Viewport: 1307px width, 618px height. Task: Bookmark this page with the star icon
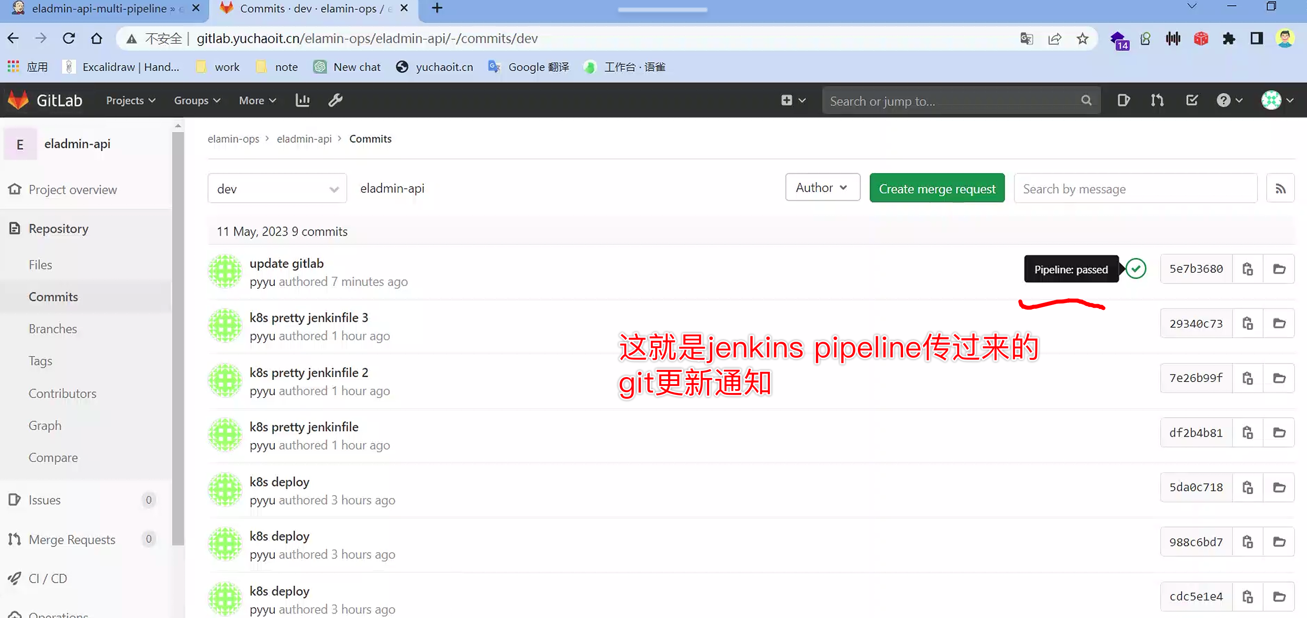point(1082,38)
